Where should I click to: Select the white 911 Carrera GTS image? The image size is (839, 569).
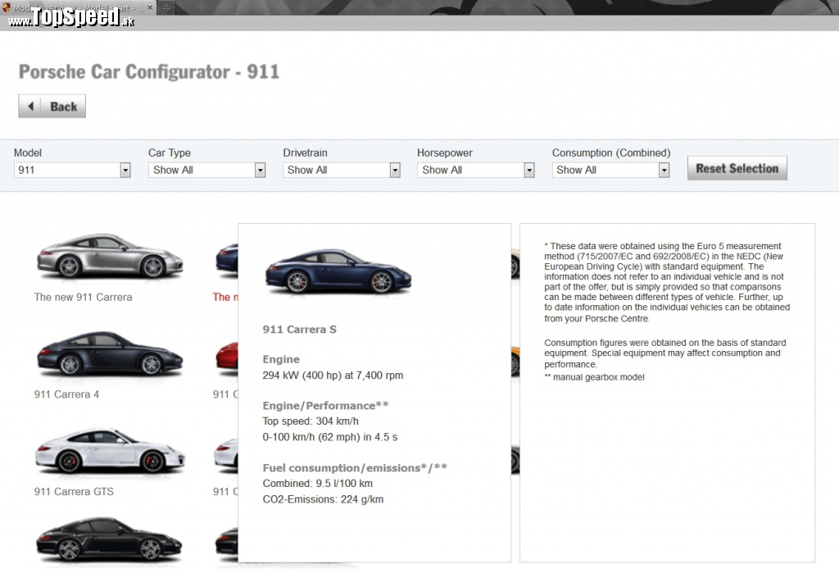point(110,451)
